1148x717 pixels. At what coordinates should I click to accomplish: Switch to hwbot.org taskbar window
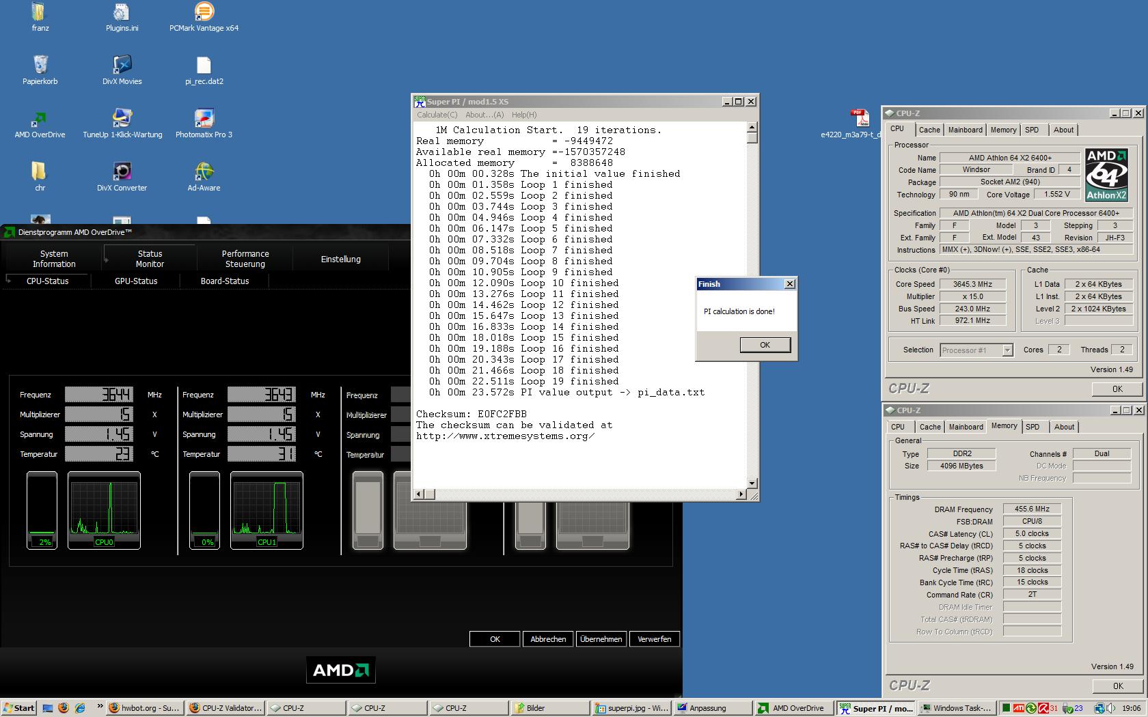coord(145,708)
